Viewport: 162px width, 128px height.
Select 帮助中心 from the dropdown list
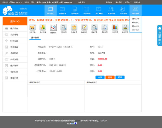click(136, 23)
